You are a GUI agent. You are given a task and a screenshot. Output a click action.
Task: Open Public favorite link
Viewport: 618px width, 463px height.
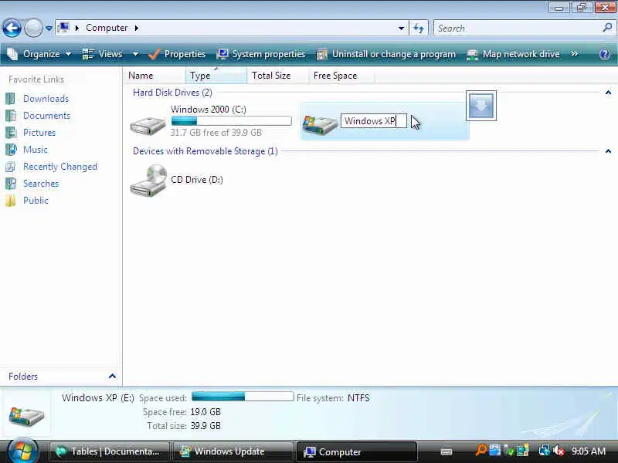pyautogui.click(x=36, y=201)
